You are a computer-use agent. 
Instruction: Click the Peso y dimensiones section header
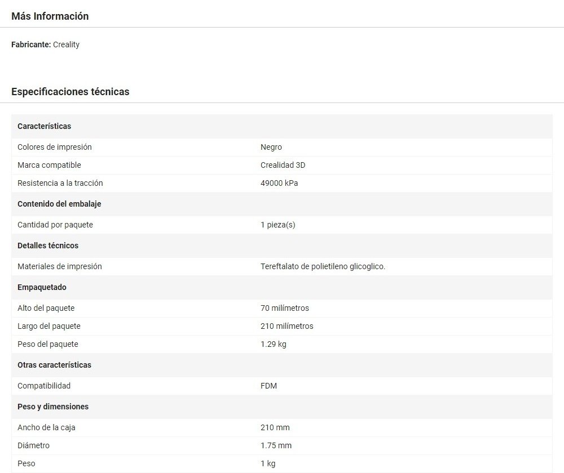(x=52, y=407)
